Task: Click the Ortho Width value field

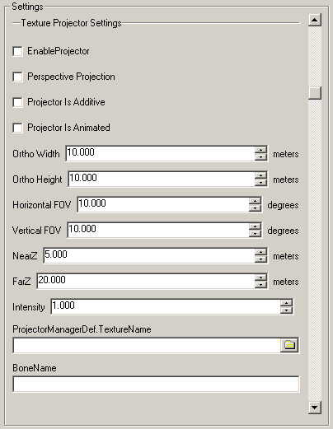Action: [161, 153]
